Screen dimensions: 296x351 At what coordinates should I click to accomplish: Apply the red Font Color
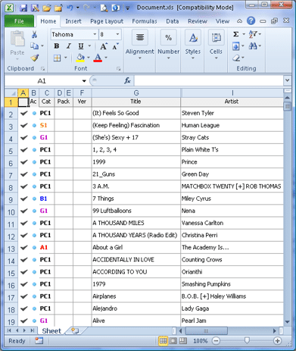pyautogui.click(x=98, y=58)
